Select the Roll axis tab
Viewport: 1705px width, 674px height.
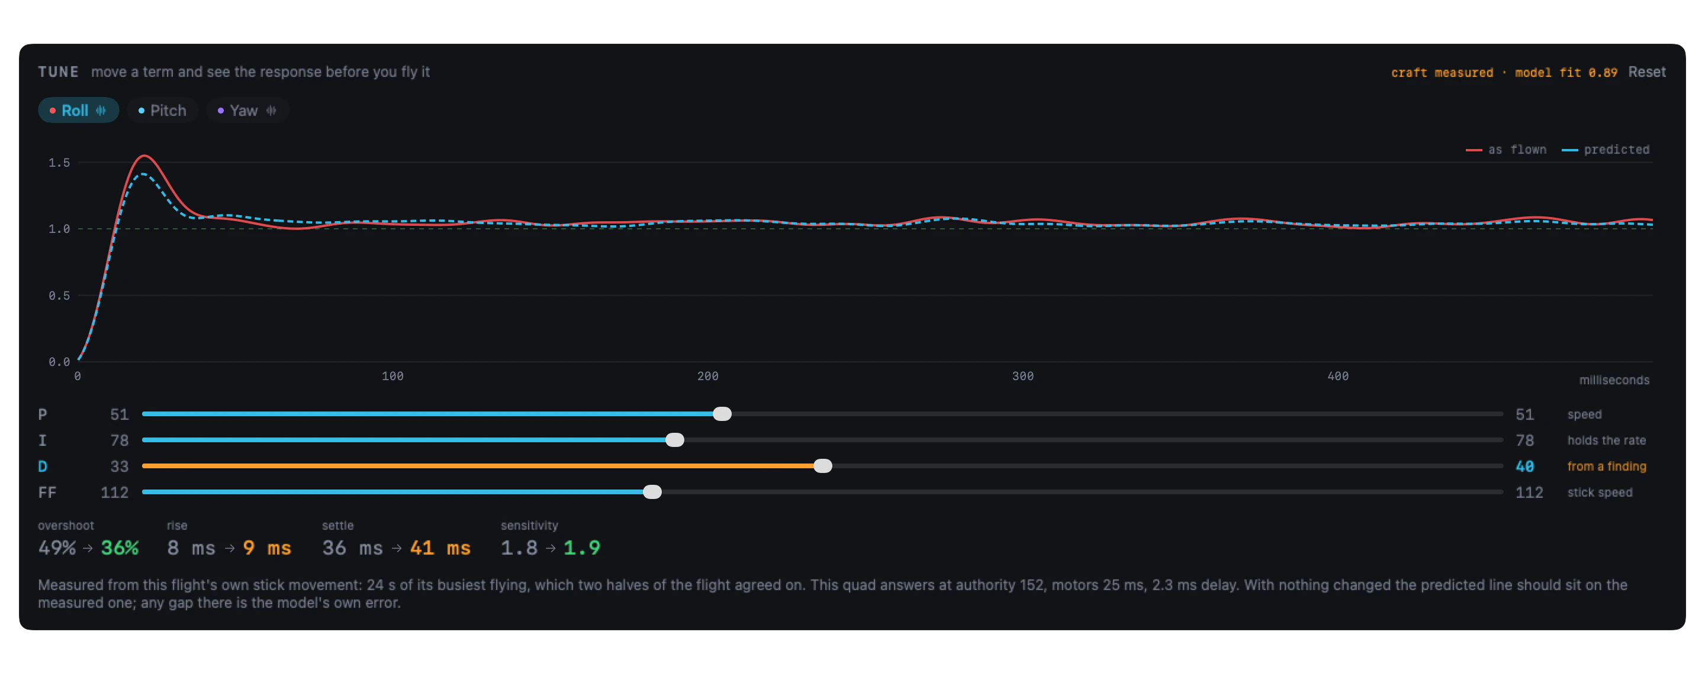[78, 111]
